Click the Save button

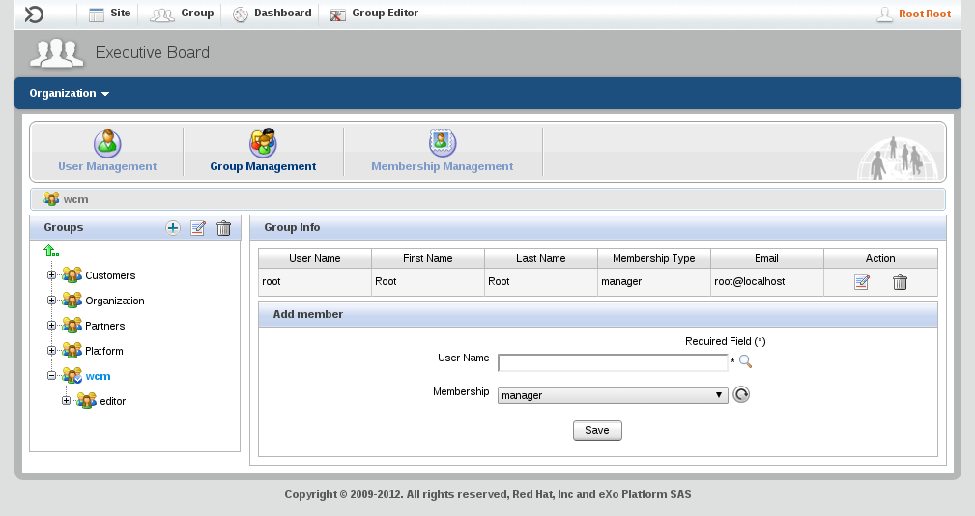pyautogui.click(x=597, y=430)
